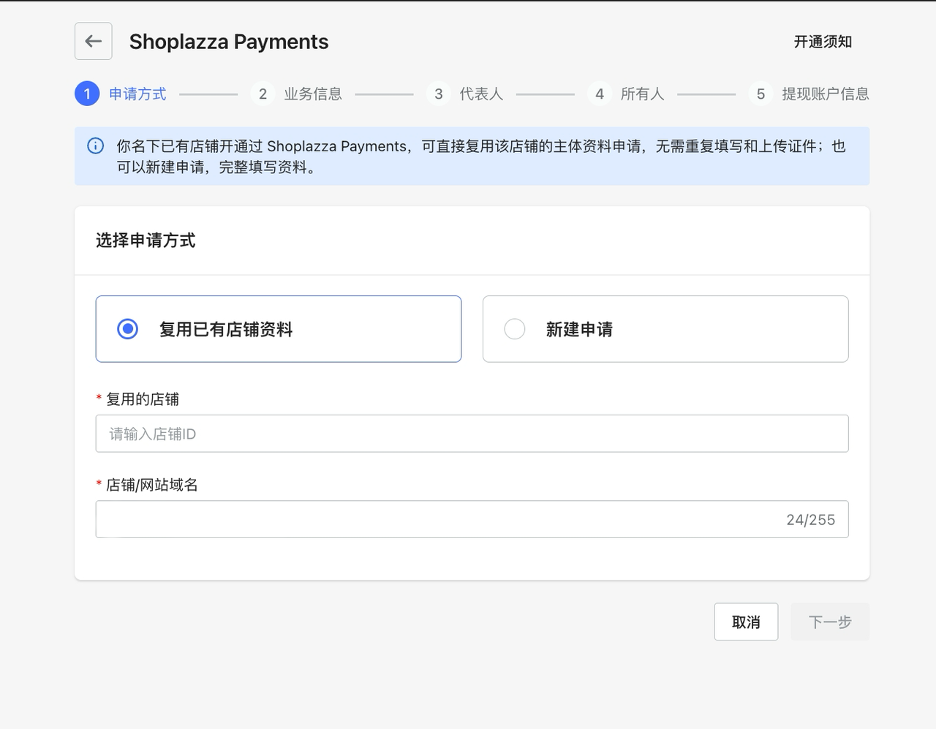
Task: Click the 24/255 character counter
Action: pyautogui.click(x=810, y=520)
